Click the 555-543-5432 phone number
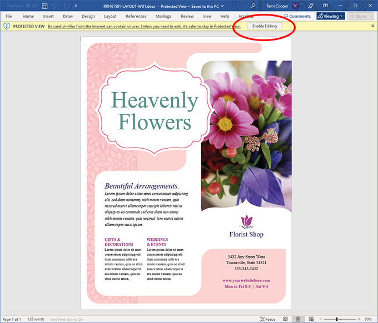The height and width of the screenshot is (323, 378). [x=246, y=269]
